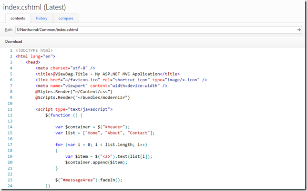
Task: Click the html lang="en" code line
Action: click(35, 56)
